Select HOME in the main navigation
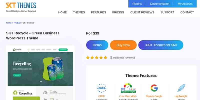The height and width of the screenshot is (100, 200). pos(62,12)
